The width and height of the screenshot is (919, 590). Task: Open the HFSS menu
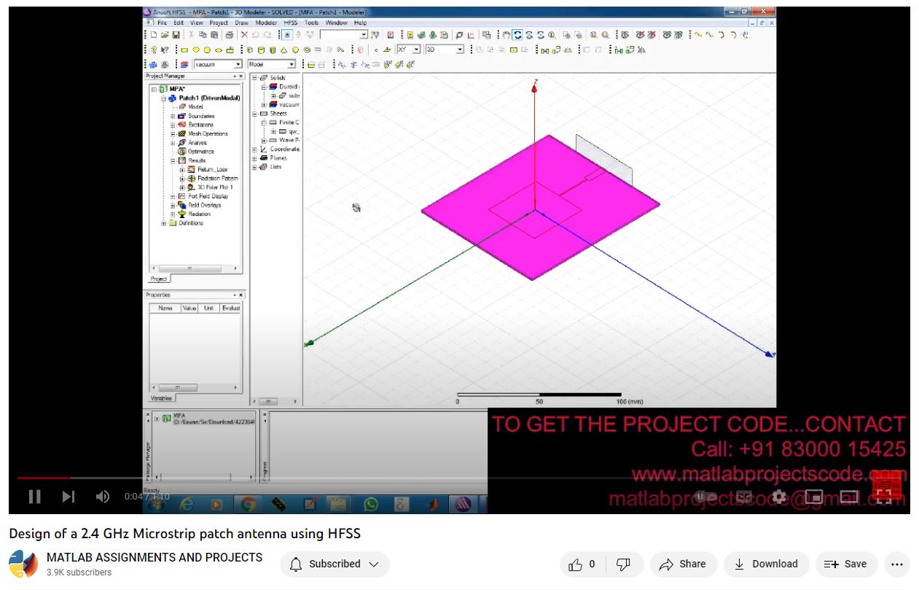click(x=291, y=23)
